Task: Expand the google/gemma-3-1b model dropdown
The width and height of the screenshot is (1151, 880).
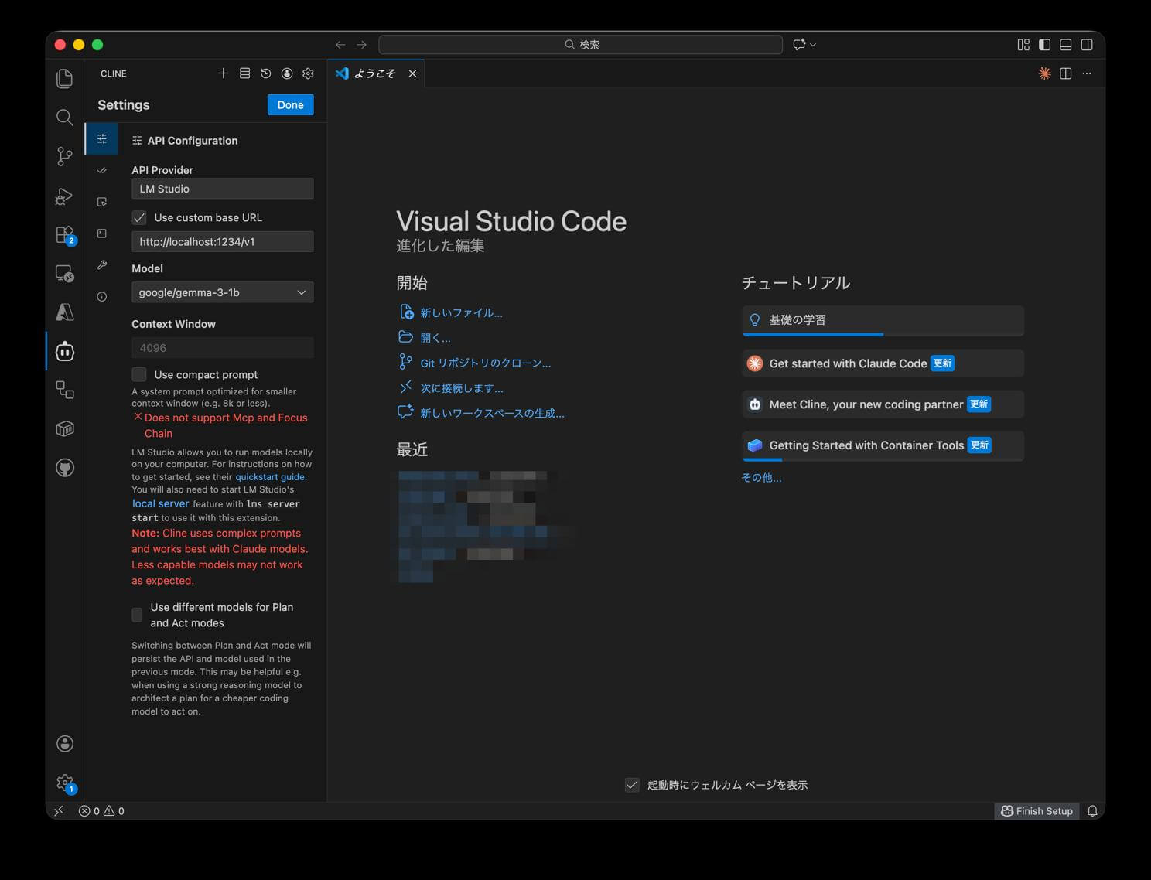Action: click(x=222, y=292)
